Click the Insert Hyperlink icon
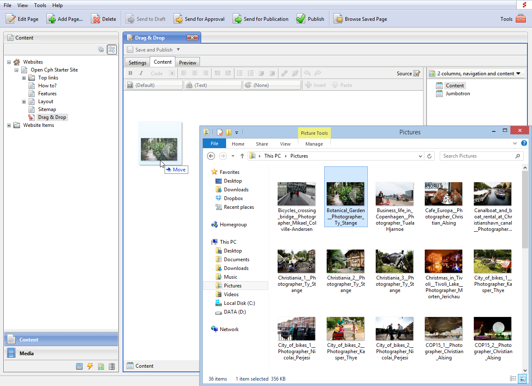 pos(284,73)
